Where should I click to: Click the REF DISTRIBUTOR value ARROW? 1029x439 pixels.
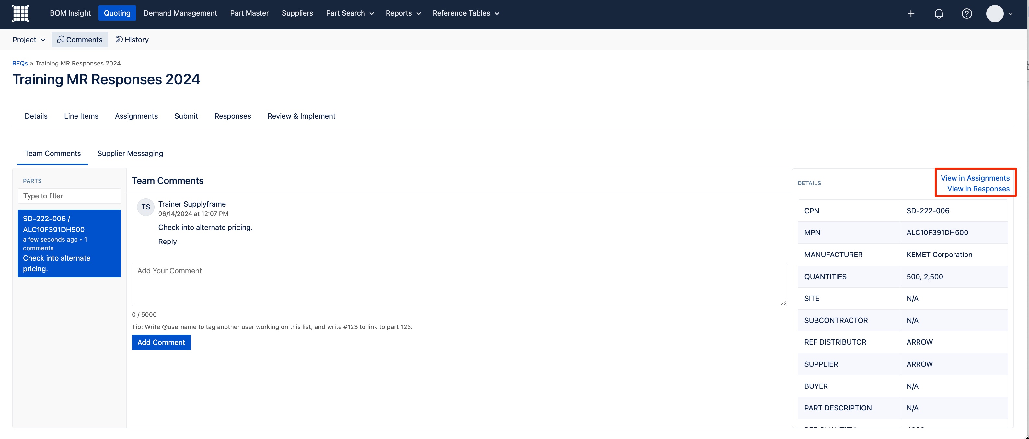click(919, 342)
